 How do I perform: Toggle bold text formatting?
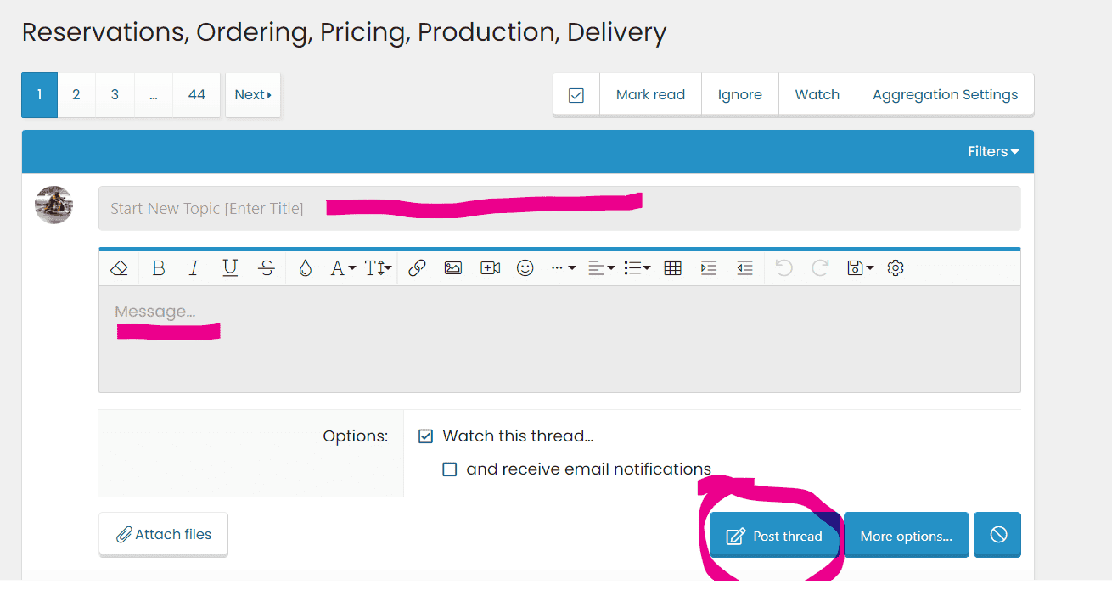coord(158,268)
